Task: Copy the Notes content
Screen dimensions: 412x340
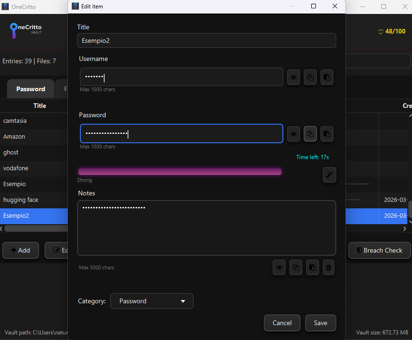Action: pyautogui.click(x=295, y=267)
